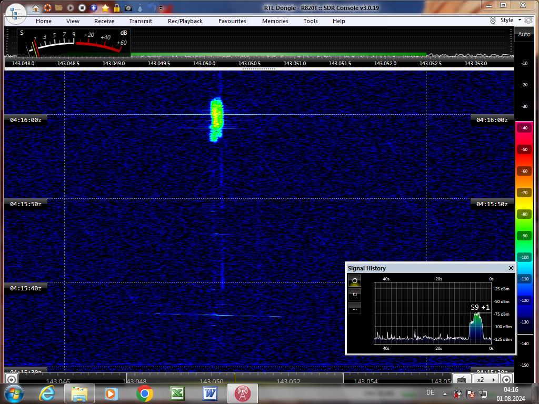Open the View ribbon tab
This screenshot has width=539, height=404.
73,21
